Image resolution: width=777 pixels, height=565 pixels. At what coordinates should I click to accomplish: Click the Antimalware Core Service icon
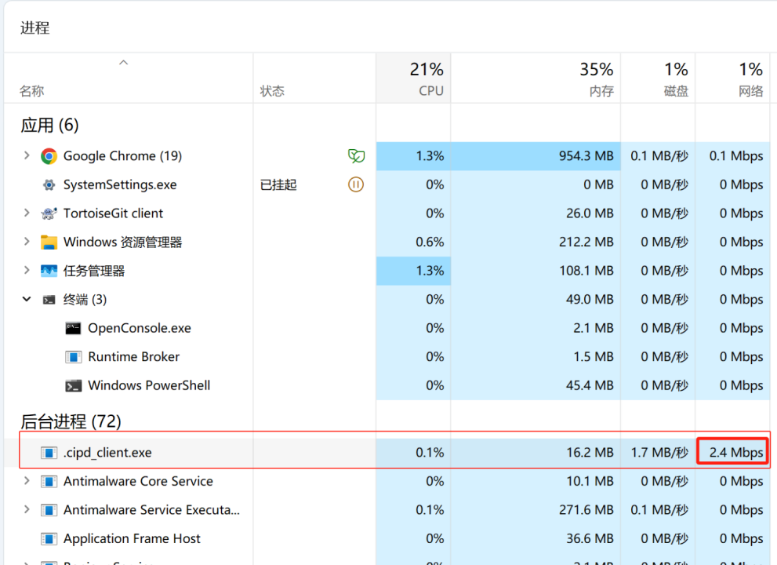point(49,482)
